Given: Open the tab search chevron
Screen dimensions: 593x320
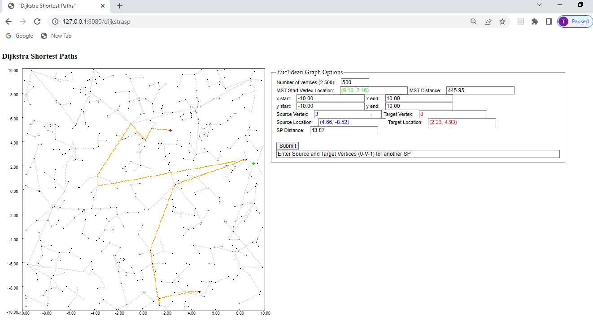Looking at the screenshot, I should click(539, 5).
